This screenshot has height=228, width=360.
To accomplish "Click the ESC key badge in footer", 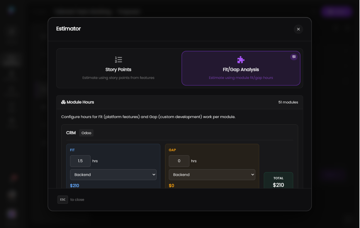I will pos(63,200).
